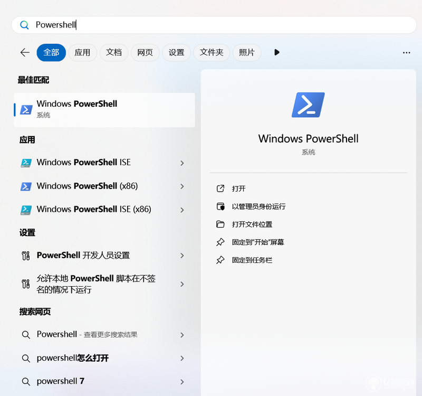Select the 全部 filter tab
422x396 pixels.
coord(51,52)
